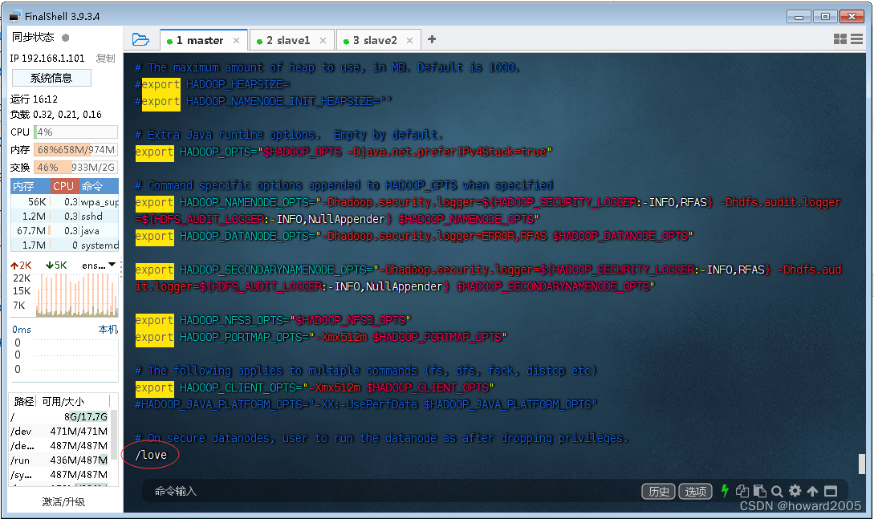Screen dimensions: 874x519
Task: Click the upload speed 2K indicator
Action: click(21, 265)
